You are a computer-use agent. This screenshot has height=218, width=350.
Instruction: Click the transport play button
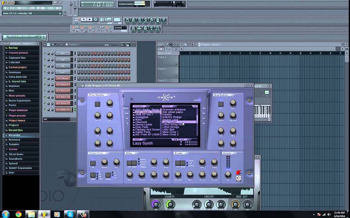84,19
